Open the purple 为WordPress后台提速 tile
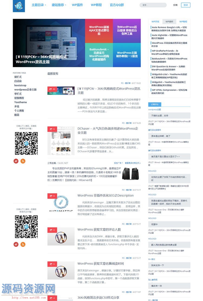Screen dimensions: 203x301 pos(127,31)
